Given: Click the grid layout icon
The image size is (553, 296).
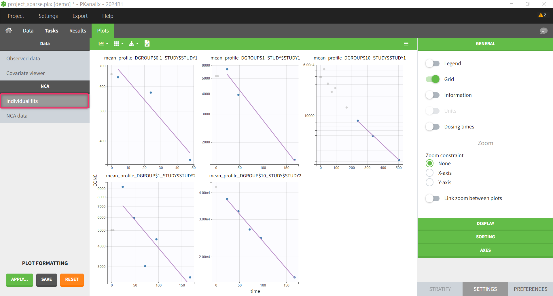Looking at the screenshot, I should [x=118, y=44].
